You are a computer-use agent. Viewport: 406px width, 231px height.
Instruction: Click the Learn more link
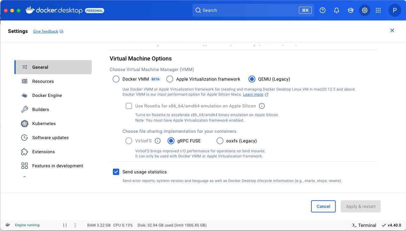coord(253,95)
